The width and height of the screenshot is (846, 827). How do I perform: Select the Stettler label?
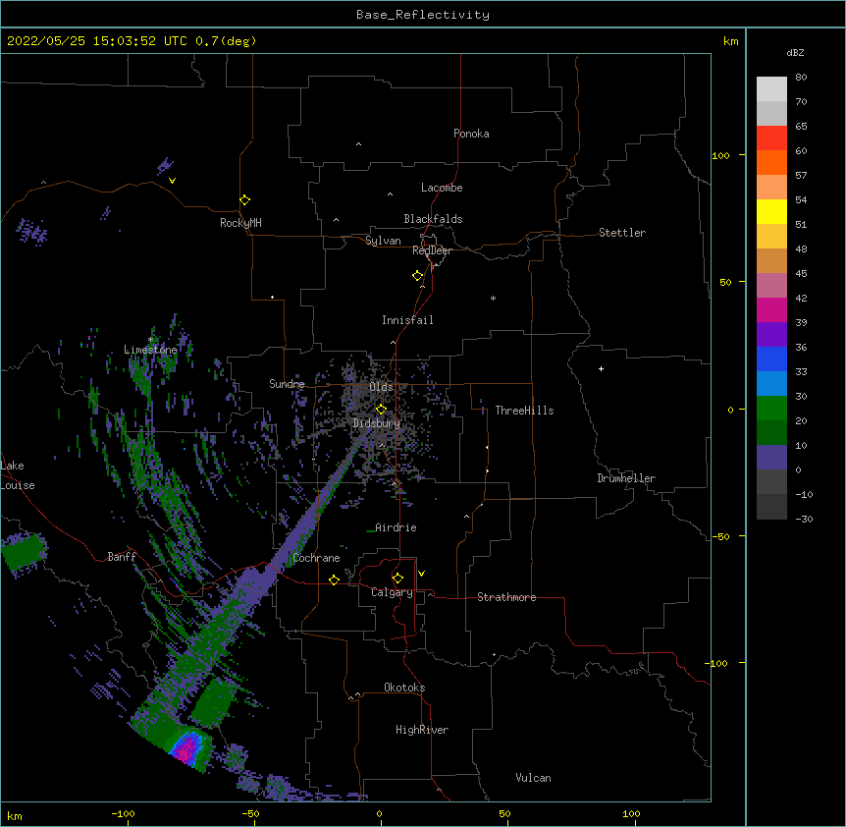(622, 233)
